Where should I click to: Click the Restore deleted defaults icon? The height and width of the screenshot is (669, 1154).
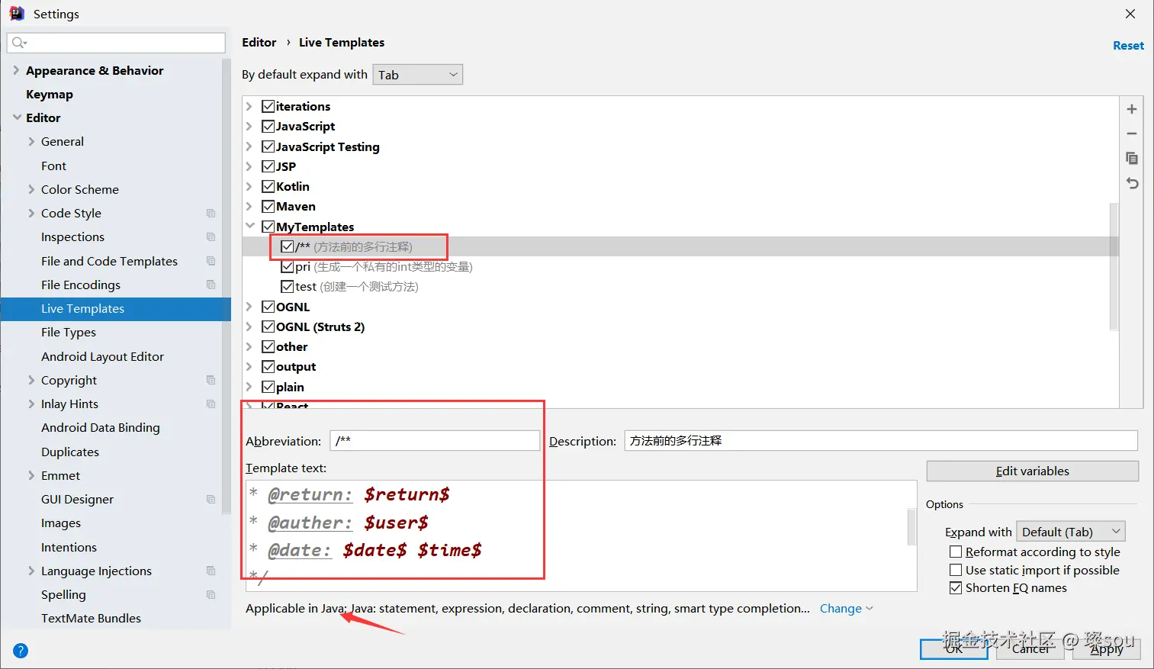tap(1132, 183)
